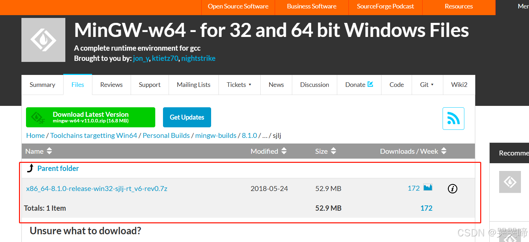Click the 52.9 MB file size cell
Image resolution: width=529 pixels, height=242 pixels.
pos(328,189)
